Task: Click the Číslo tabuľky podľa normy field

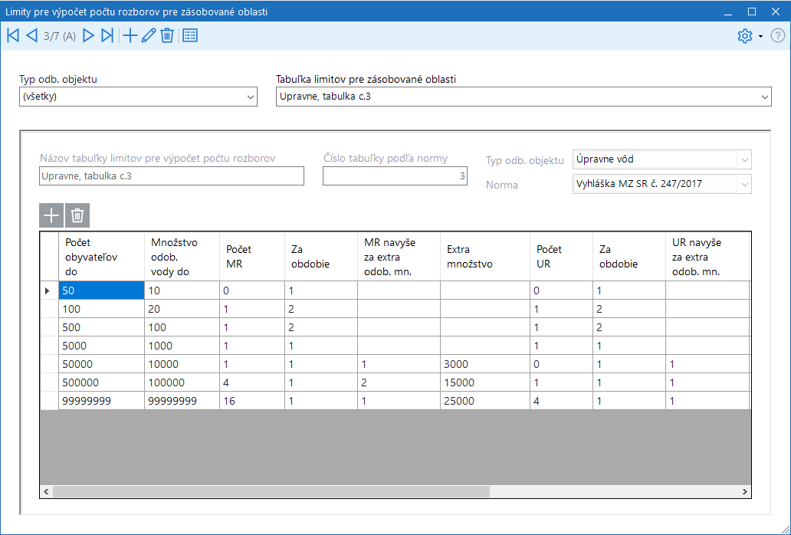Action: (x=394, y=176)
